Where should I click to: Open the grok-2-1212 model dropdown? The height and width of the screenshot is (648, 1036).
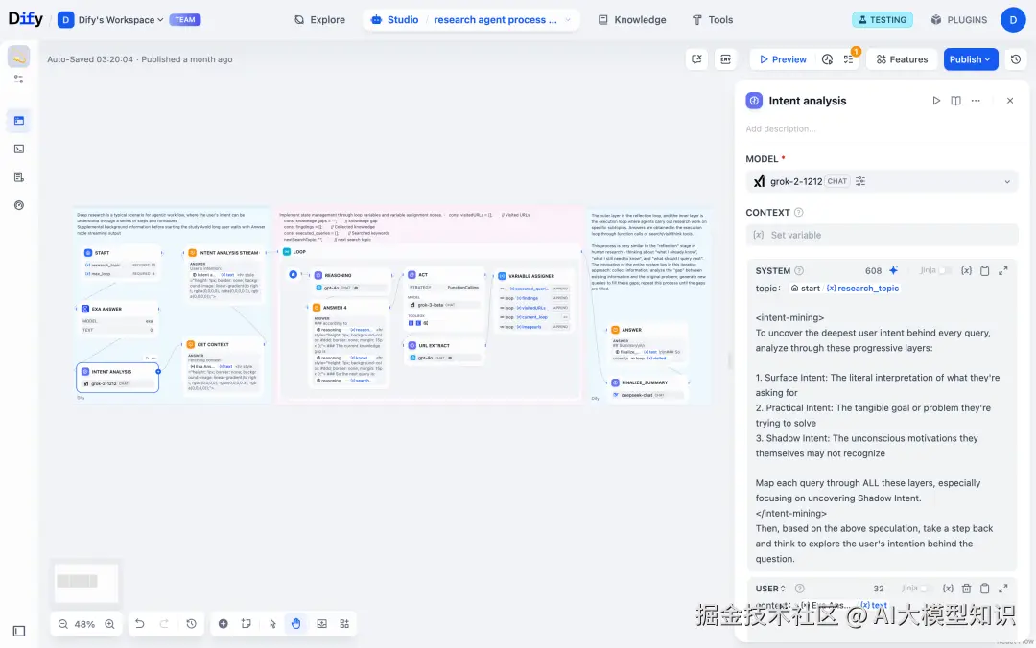click(x=882, y=182)
